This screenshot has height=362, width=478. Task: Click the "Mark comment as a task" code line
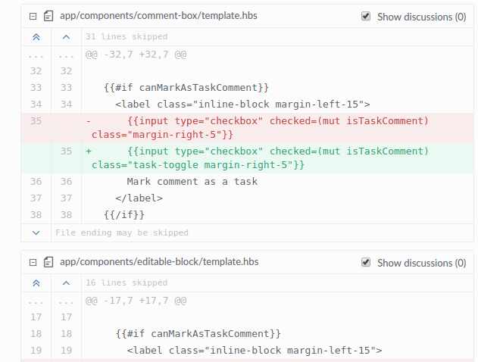(192, 182)
